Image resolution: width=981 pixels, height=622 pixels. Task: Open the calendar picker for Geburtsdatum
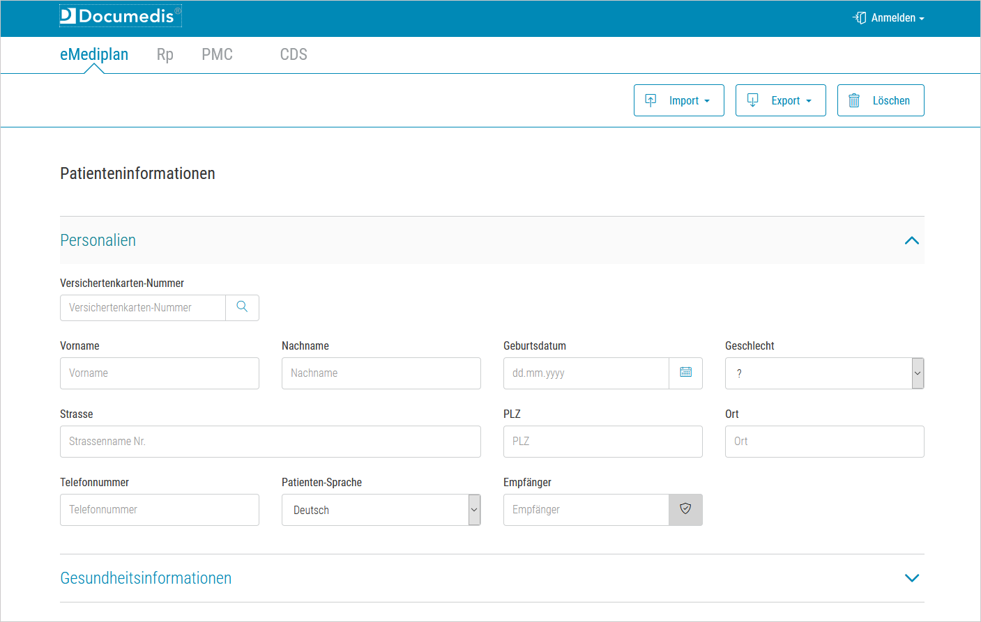pos(686,373)
